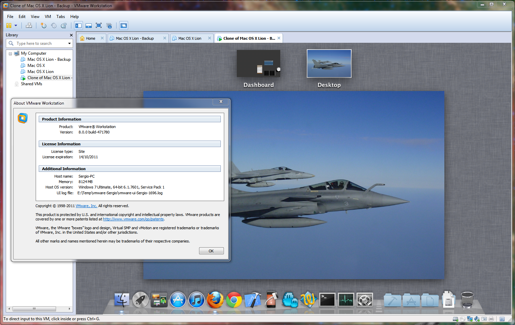Screen dimensions: 515x325
Task: Select the Clone of Mac OS X Lion library entry
Action: click(x=50, y=78)
